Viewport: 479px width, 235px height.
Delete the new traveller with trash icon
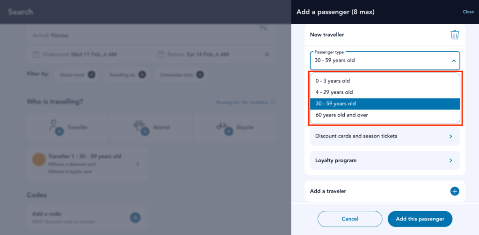[454, 35]
